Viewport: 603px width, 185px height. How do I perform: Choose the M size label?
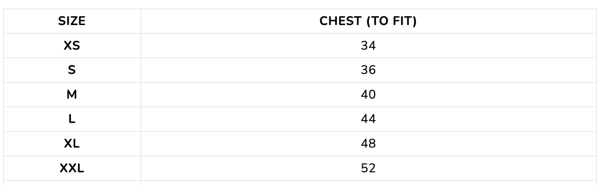point(72,95)
